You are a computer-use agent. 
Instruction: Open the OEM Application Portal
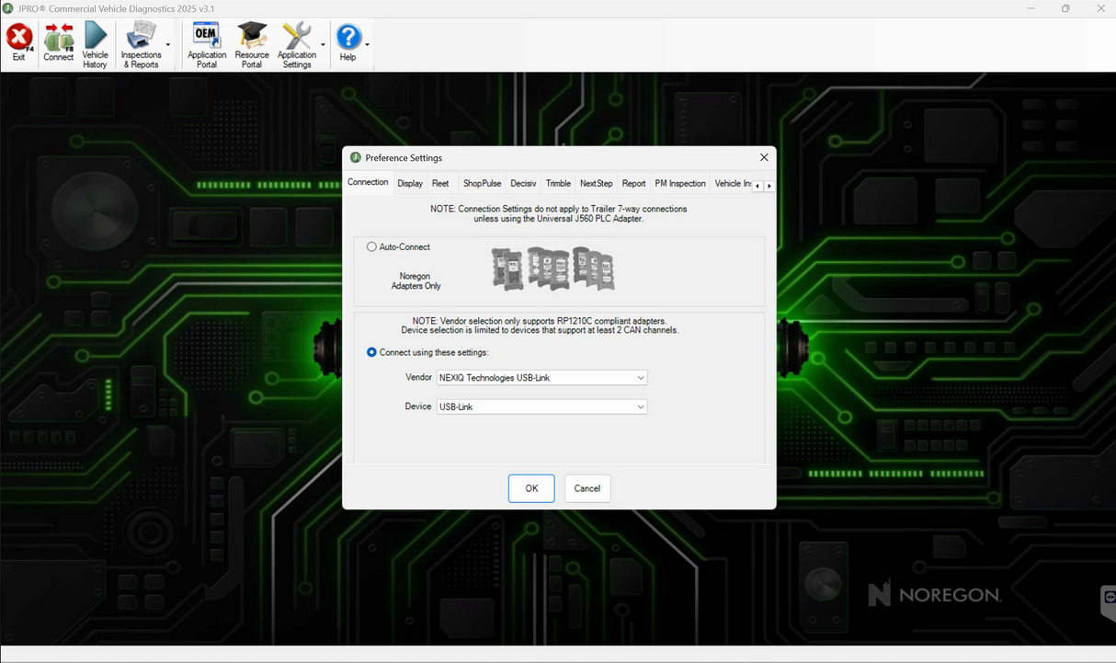(207, 45)
